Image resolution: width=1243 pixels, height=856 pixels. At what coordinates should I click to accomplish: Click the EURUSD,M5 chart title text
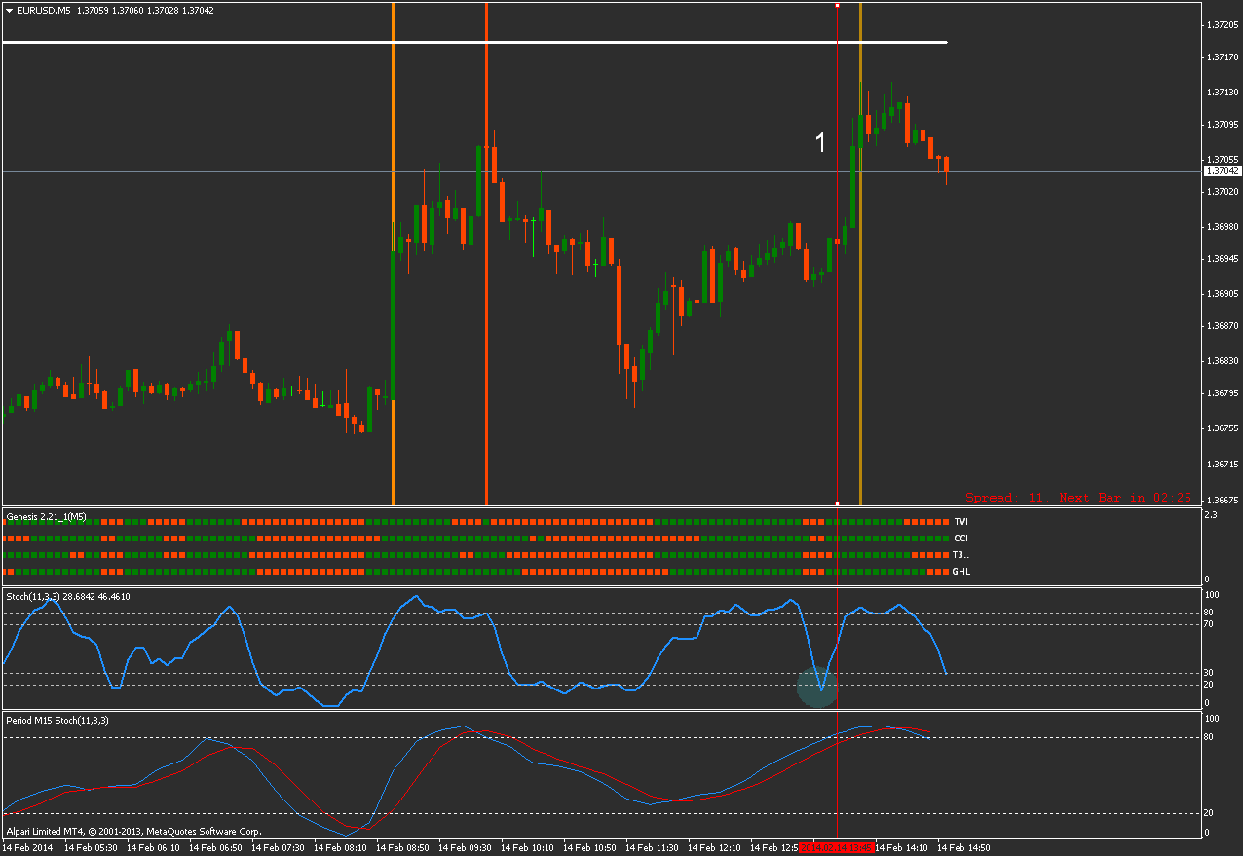click(44, 11)
